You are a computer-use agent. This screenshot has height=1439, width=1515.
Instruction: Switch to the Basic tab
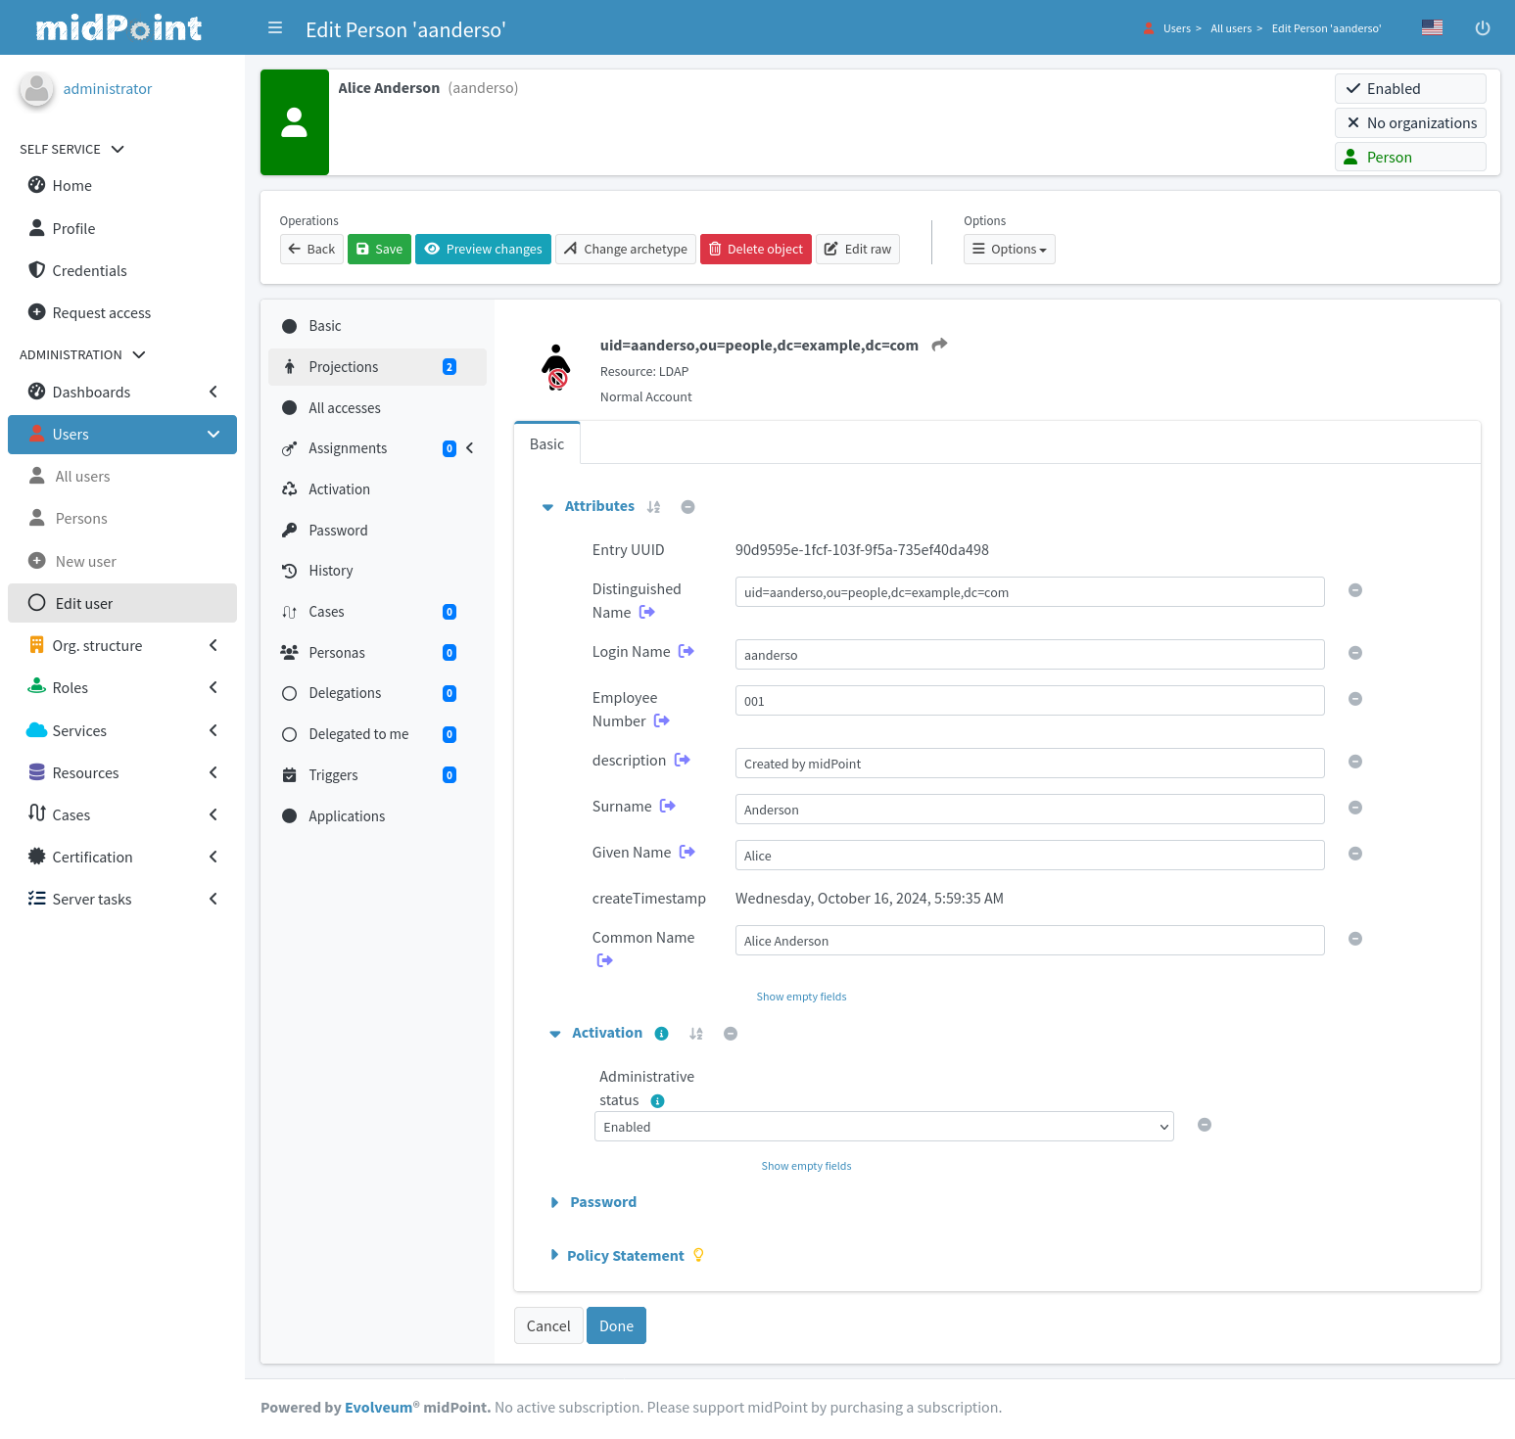(x=545, y=442)
